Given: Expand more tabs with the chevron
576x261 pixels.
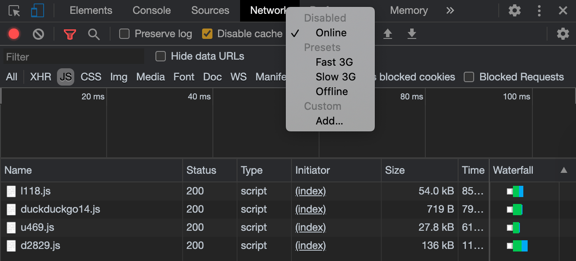Looking at the screenshot, I should click(450, 10).
